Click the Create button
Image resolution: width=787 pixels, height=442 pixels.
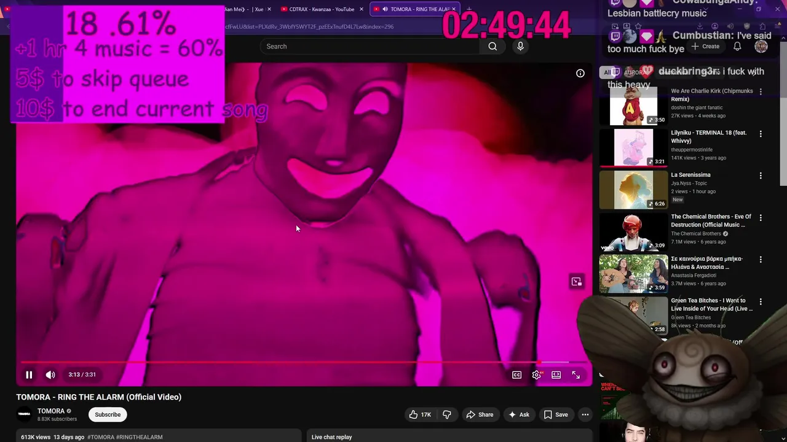pos(705,46)
